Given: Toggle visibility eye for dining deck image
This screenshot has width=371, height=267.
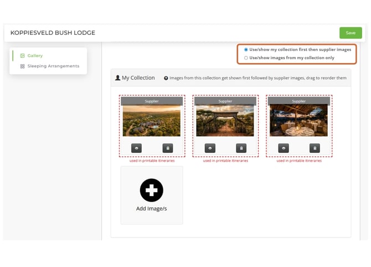Looking at the screenshot, I should point(284,148).
